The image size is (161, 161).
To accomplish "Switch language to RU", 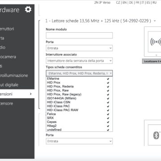I will pos(154,3).
